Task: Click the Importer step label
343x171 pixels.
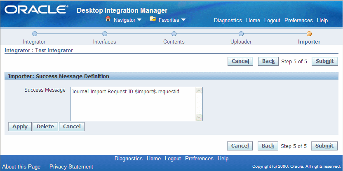Action: pos(309,42)
